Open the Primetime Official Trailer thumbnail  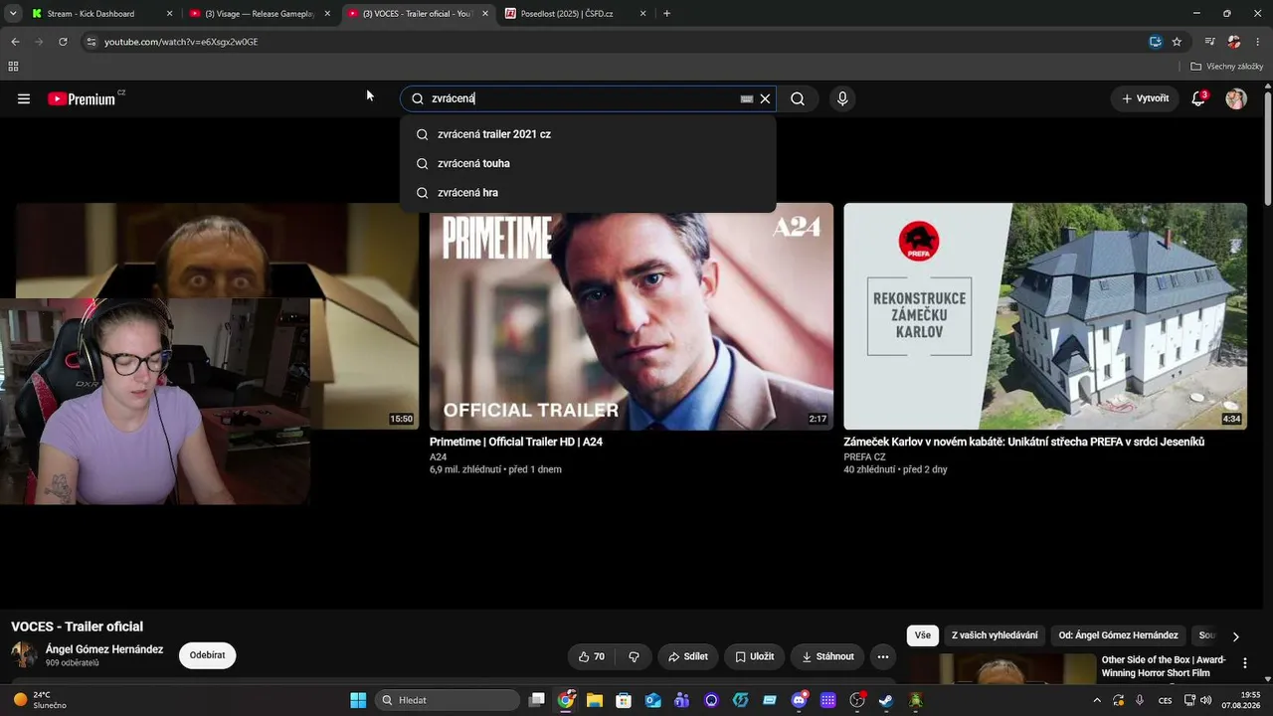[632, 316]
